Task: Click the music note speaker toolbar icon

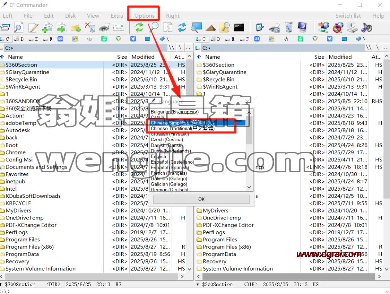Action: pyautogui.click(x=367, y=27)
